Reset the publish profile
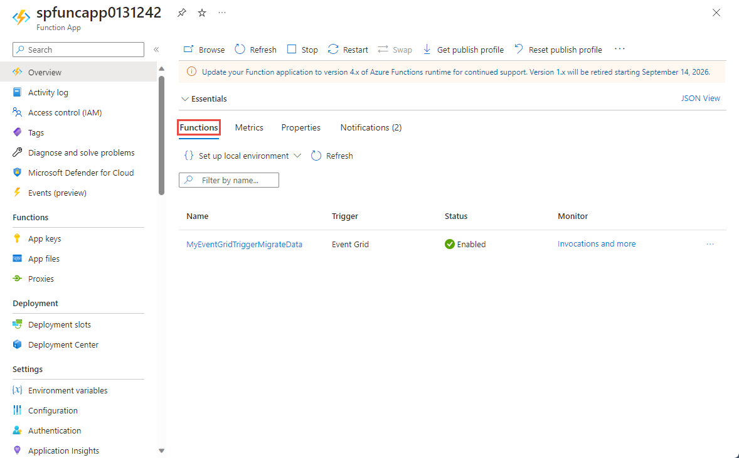The height and width of the screenshot is (458, 739). pyautogui.click(x=558, y=50)
